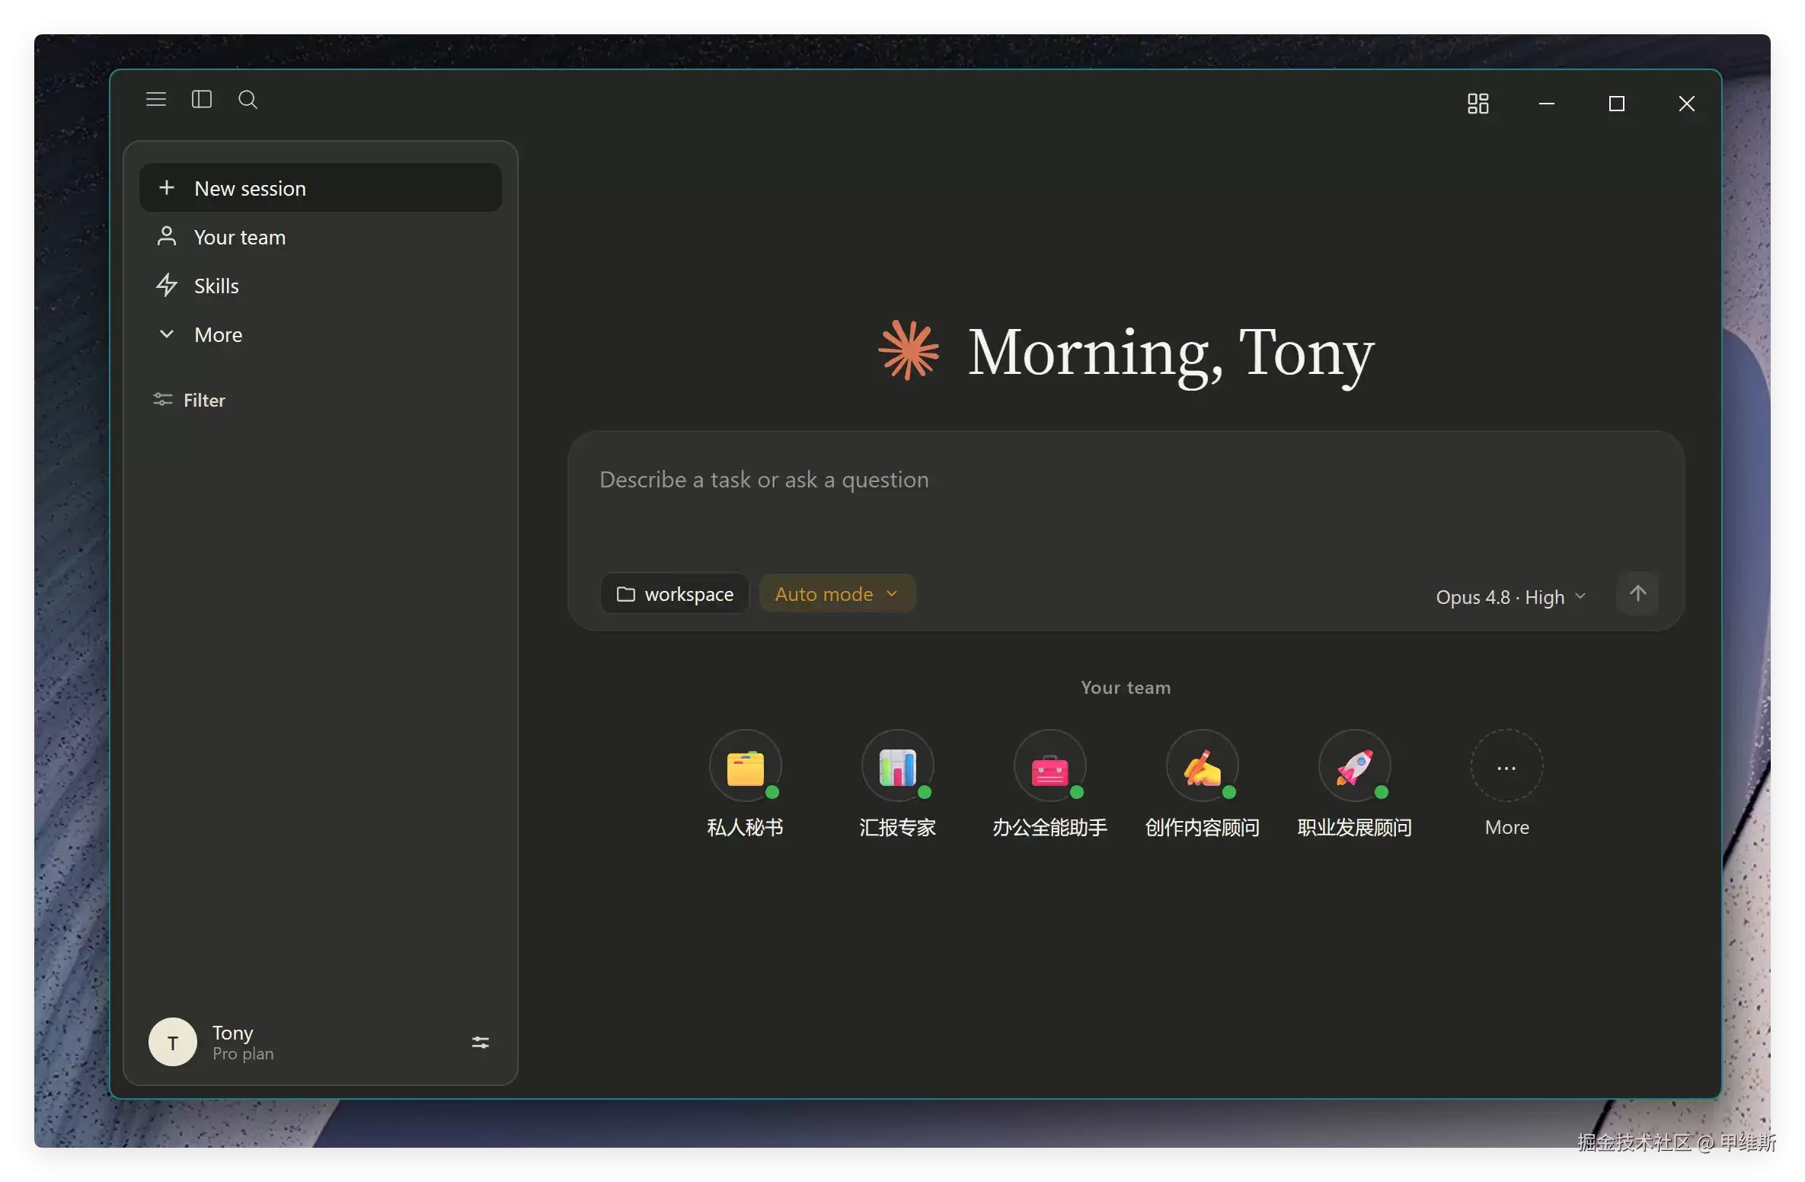Viewport: 1805px width, 1182px height.
Task: Show more team agents via dotted More circle
Action: pyautogui.click(x=1507, y=766)
